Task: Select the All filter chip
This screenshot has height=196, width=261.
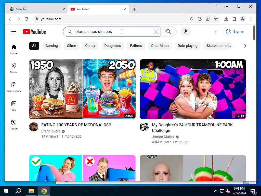Action: (x=34, y=46)
